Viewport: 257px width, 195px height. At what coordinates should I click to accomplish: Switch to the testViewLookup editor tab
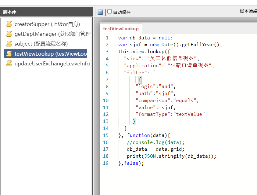pyautogui.click(x=121, y=29)
